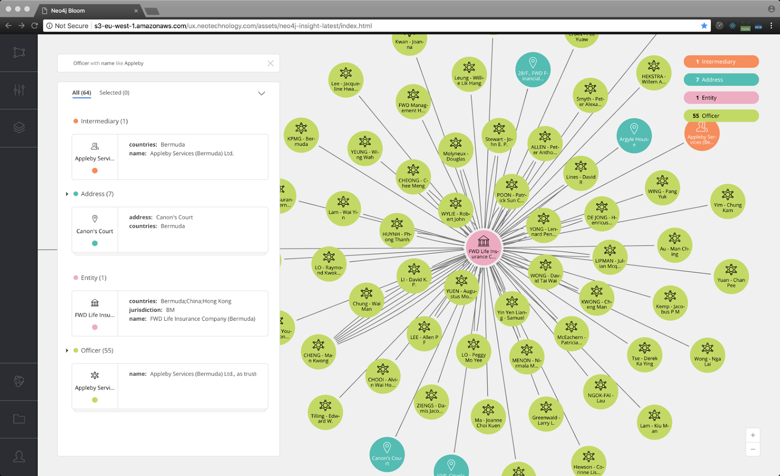The height and width of the screenshot is (476, 780).
Task: Select the LO - Peggy Mo Yee node
Action: [x=473, y=352]
